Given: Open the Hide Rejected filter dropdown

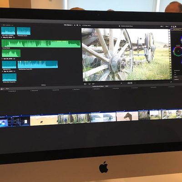Looking at the screenshot, I should coord(68,25).
